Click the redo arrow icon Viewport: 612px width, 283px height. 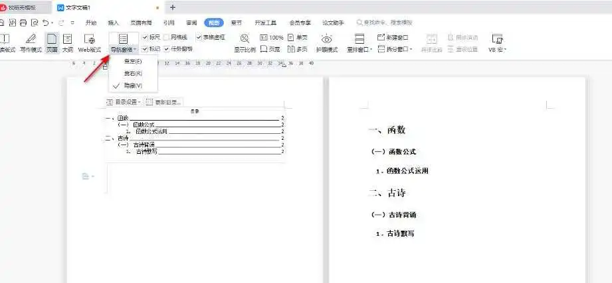click(61, 23)
